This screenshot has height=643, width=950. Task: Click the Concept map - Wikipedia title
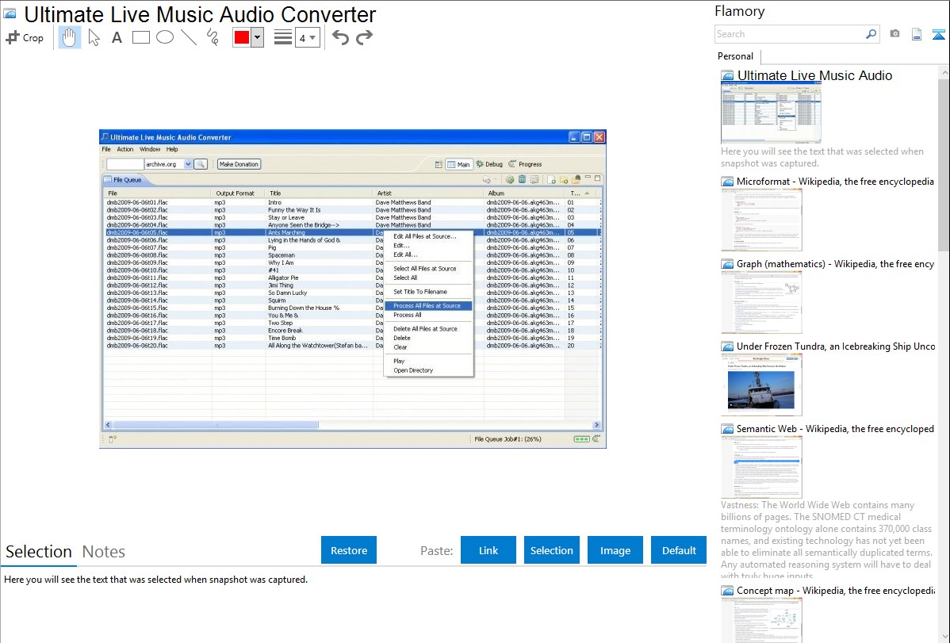(x=836, y=590)
